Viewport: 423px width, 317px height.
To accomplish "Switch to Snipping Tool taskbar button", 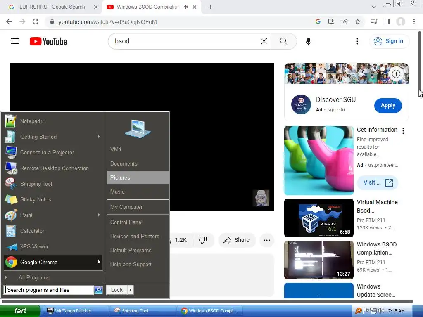I will click(x=142, y=311).
